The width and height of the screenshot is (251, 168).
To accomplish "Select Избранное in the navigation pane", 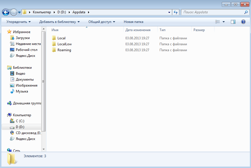I will tap(22, 32).
